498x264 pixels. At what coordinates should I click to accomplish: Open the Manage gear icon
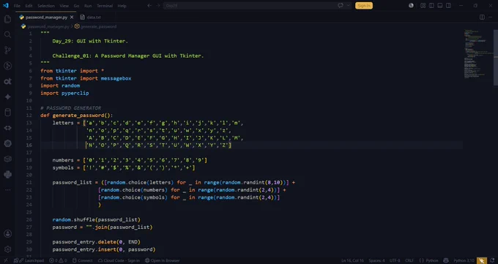click(x=7, y=249)
